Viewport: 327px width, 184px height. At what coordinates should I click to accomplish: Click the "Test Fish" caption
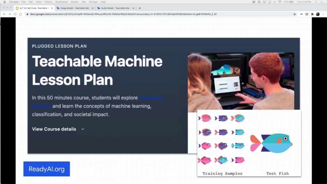[278, 173]
